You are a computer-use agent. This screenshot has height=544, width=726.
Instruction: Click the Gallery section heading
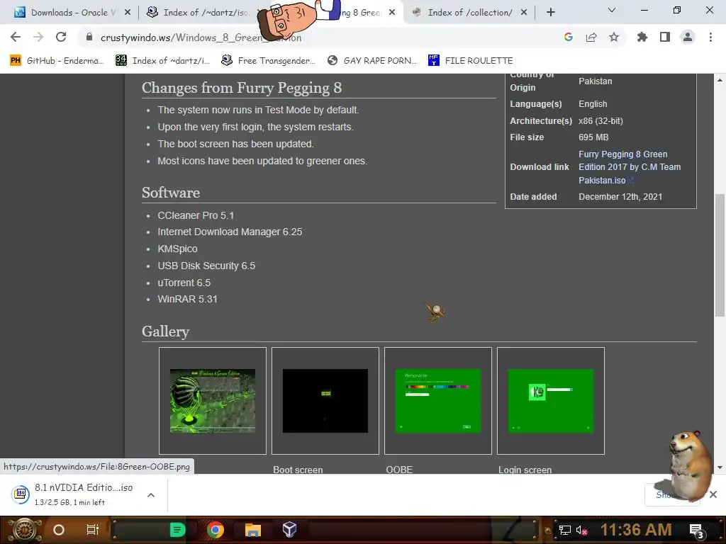(x=165, y=331)
